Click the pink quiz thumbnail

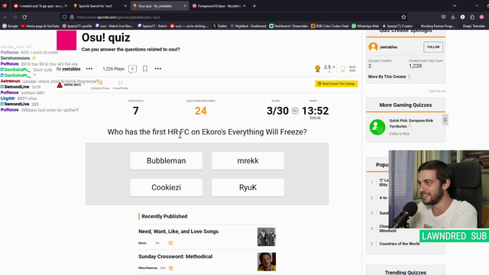point(66,40)
